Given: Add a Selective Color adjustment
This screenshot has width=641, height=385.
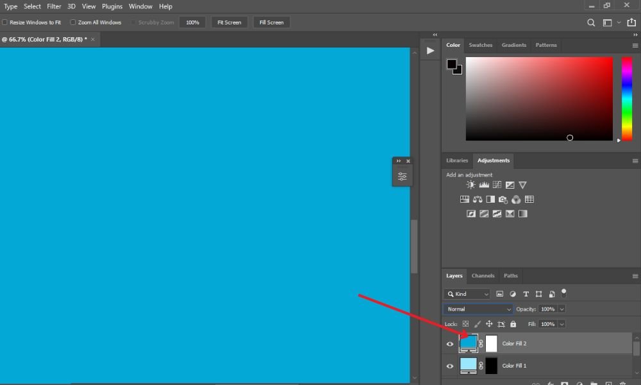Looking at the screenshot, I should click(510, 214).
